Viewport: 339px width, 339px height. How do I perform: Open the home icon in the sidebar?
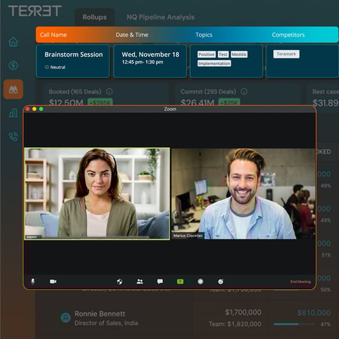pyautogui.click(x=13, y=42)
